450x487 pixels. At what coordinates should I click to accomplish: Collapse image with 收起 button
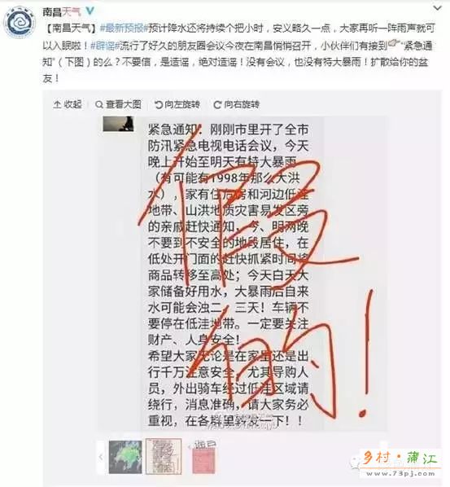click(x=68, y=104)
